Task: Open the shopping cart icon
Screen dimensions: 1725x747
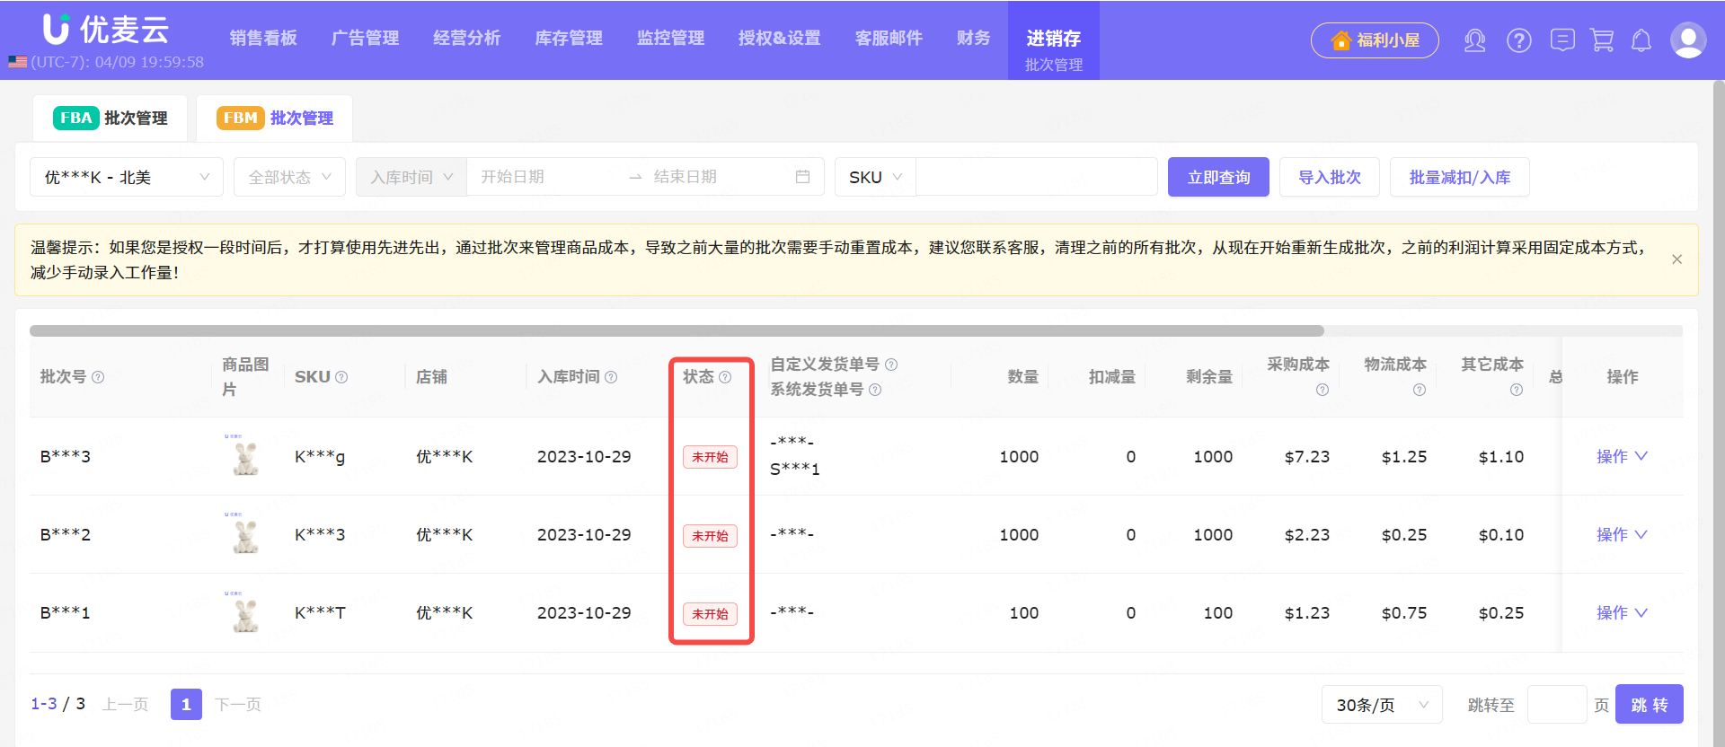Action: [1602, 40]
